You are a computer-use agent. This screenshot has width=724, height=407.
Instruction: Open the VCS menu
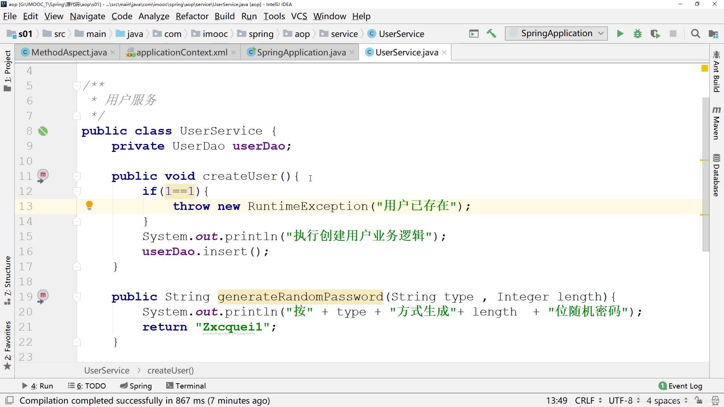[x=299, y=16]
